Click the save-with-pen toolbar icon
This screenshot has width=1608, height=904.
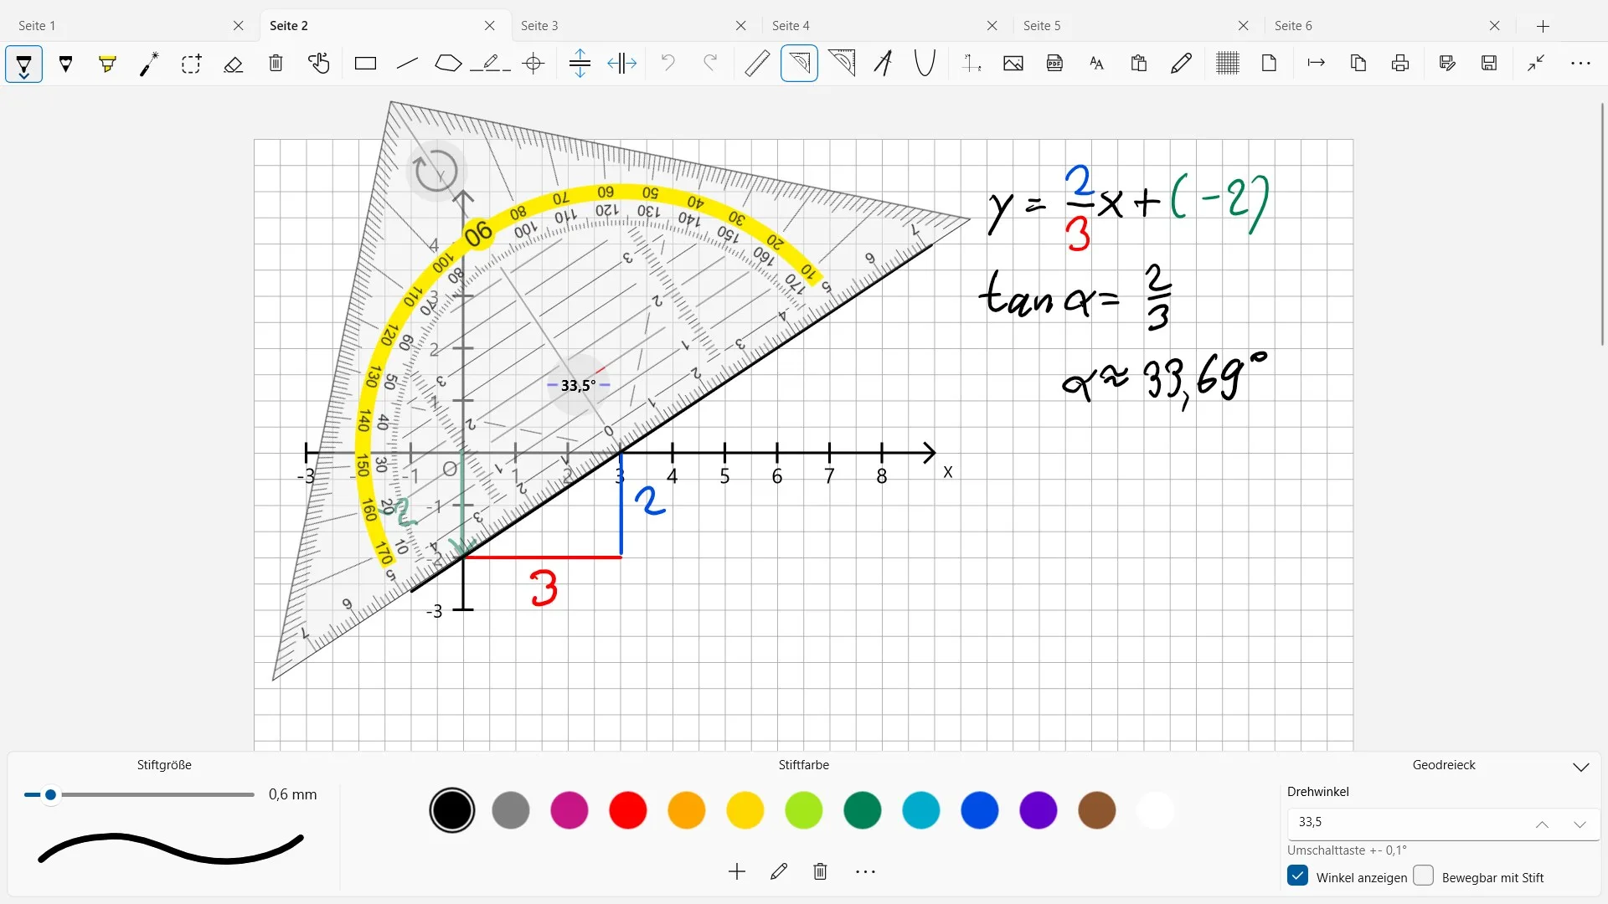[1447, 64]
